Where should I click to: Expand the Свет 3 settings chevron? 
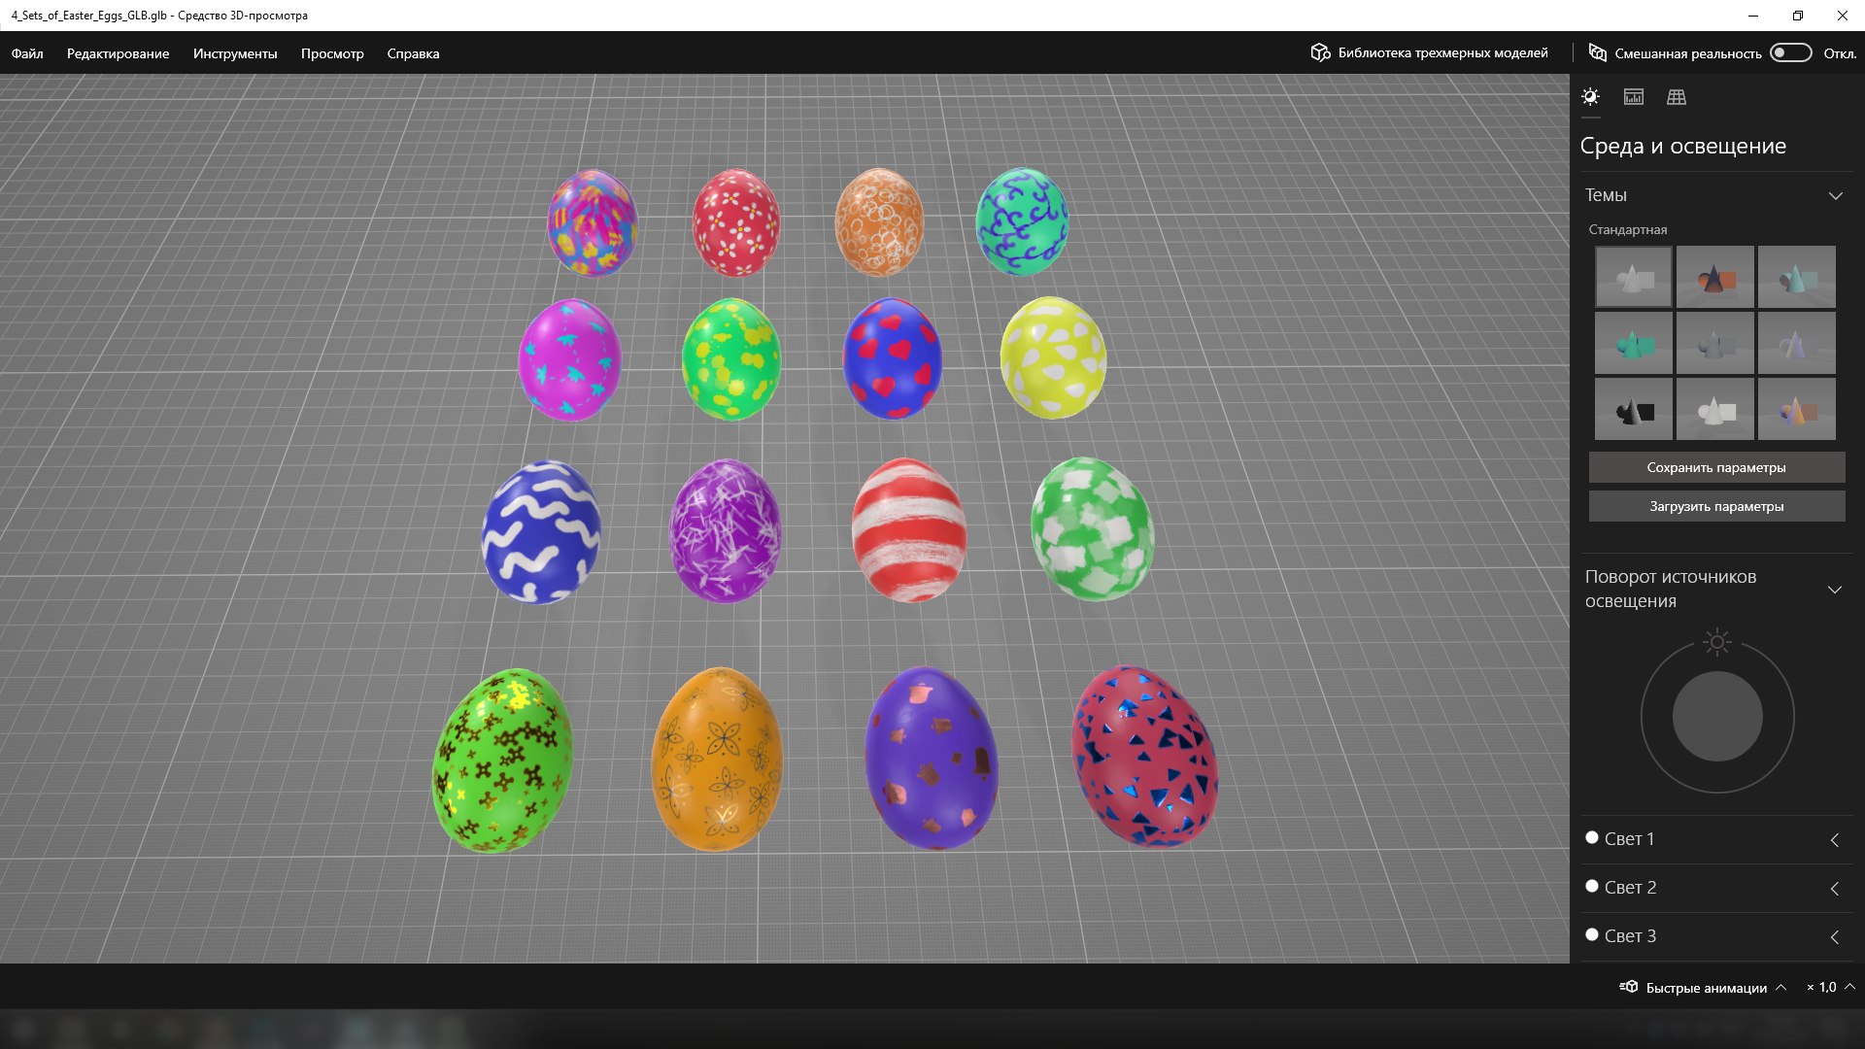click(x=1835, y=937)
